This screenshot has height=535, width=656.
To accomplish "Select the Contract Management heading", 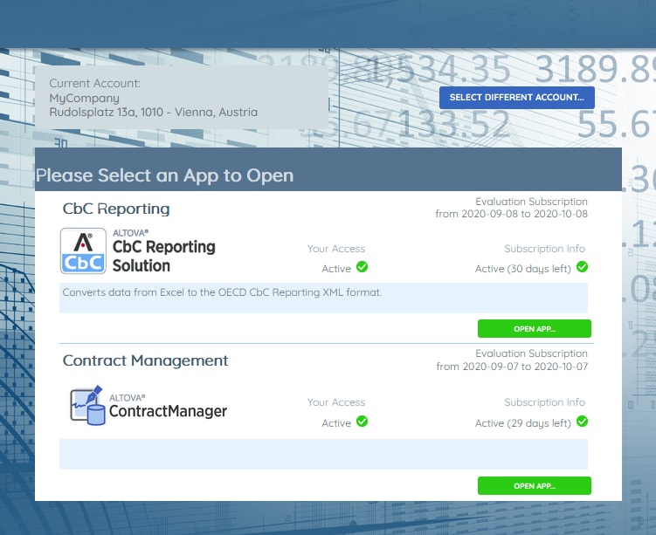I will (145, 360).
